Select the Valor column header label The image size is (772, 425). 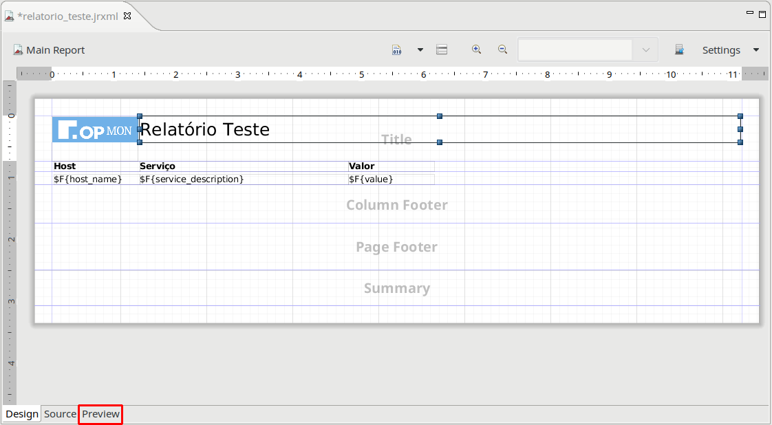click(362, 166)
